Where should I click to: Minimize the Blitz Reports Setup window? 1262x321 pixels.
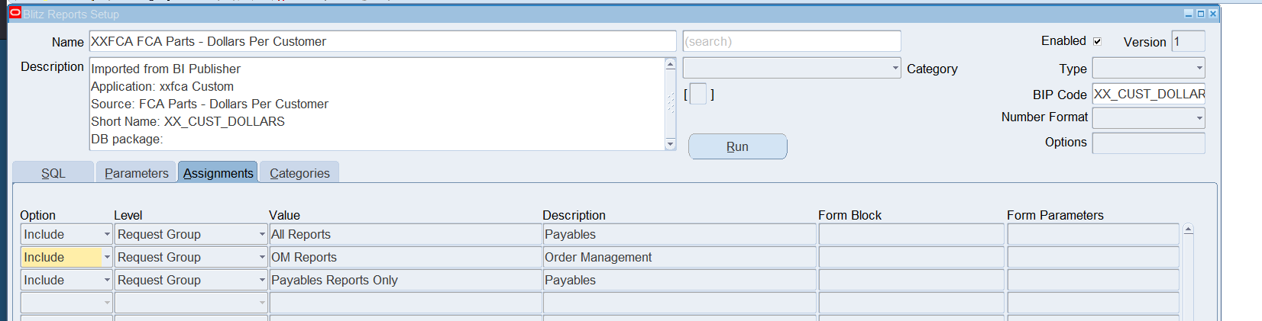click(x=1189, y=14)
